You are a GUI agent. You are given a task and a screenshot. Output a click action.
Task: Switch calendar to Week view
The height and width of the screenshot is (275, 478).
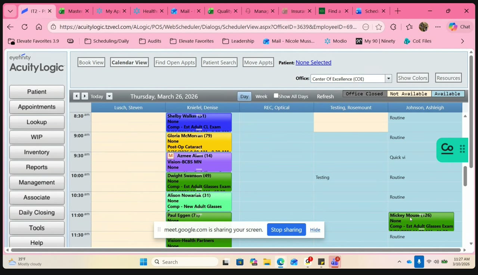[261, 96]
